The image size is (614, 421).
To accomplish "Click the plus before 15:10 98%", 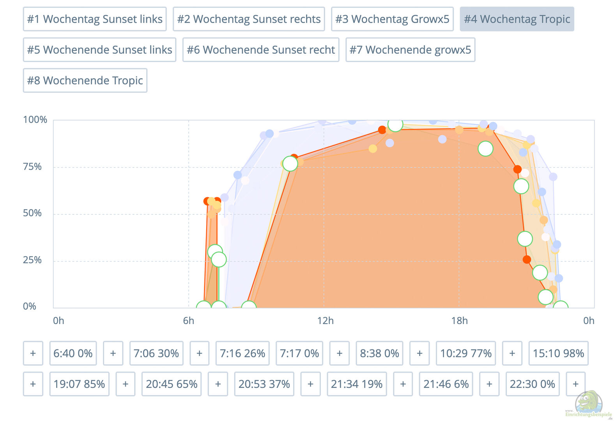I will click(x=512, y=353).
